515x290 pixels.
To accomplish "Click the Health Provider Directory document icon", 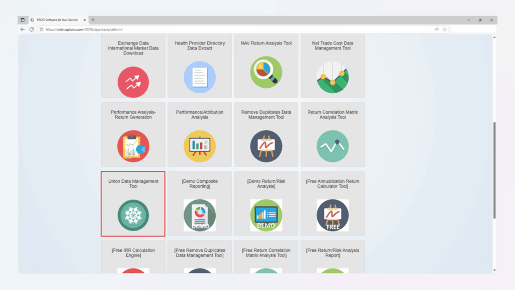I will [200, 77].
